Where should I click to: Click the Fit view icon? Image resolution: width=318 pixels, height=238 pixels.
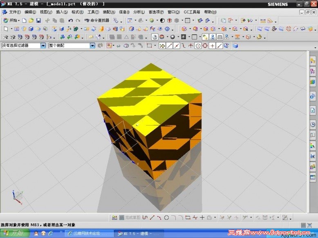tap(130, 20)
